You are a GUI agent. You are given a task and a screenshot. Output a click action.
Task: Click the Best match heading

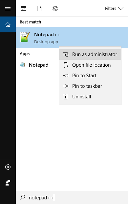tap(31, 22)
